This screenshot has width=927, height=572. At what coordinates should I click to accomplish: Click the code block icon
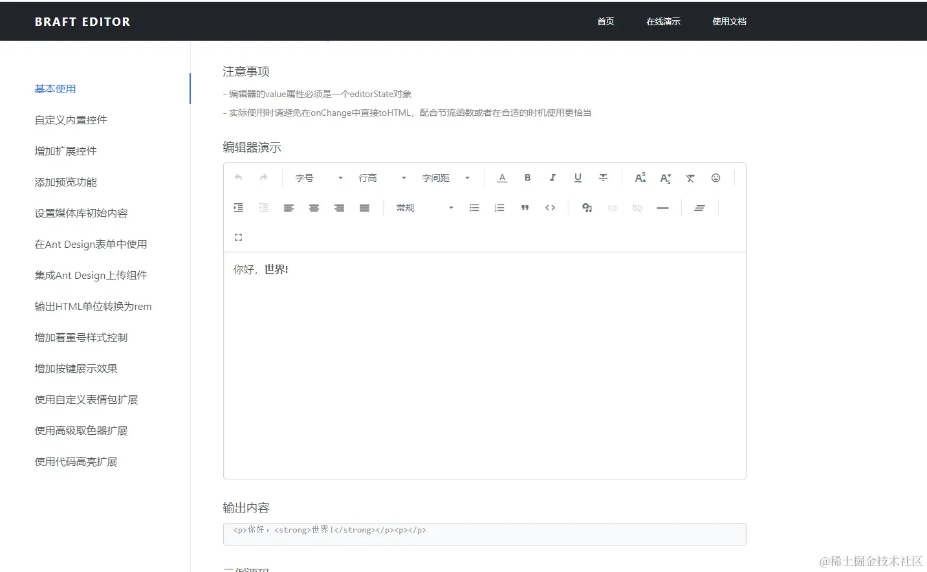point(550,208)
